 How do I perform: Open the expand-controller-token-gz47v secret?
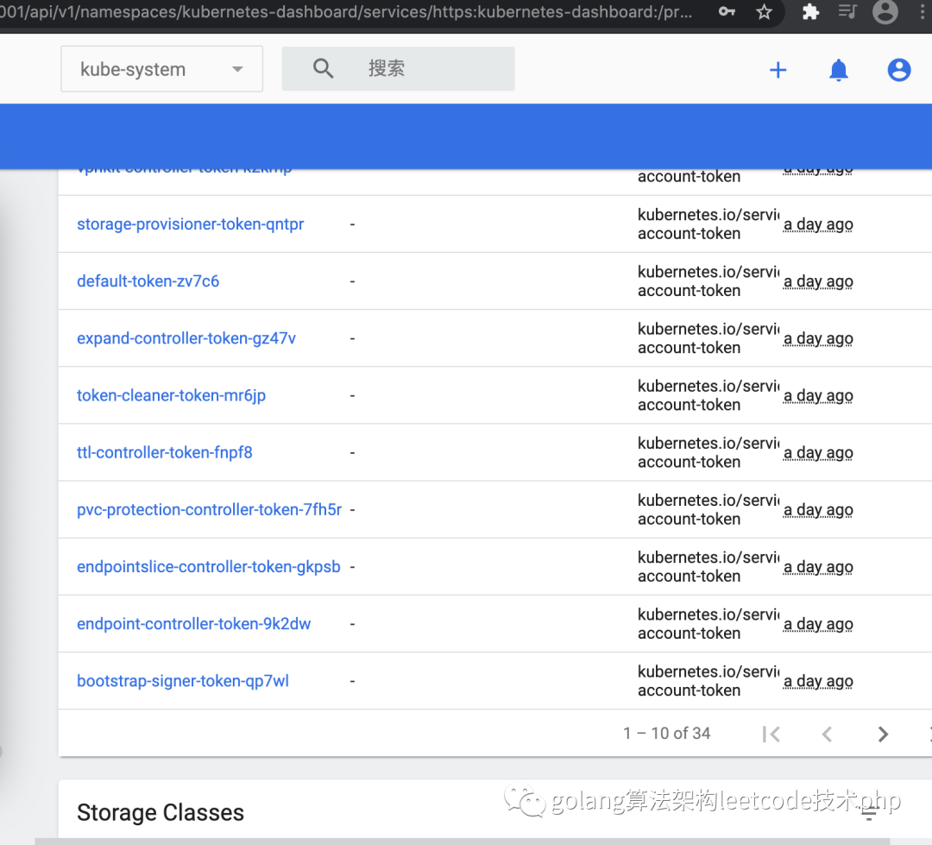click(186, 337)
